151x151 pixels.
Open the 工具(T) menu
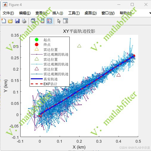(x=74, y=13)
